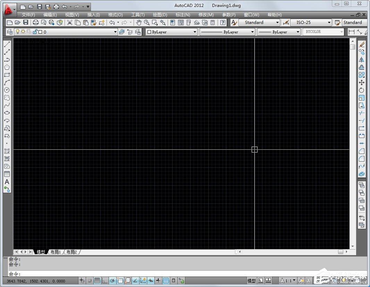Screen dimensions: 370x287
Task: Select the Table draw tool
Action: tap(7, 174)
